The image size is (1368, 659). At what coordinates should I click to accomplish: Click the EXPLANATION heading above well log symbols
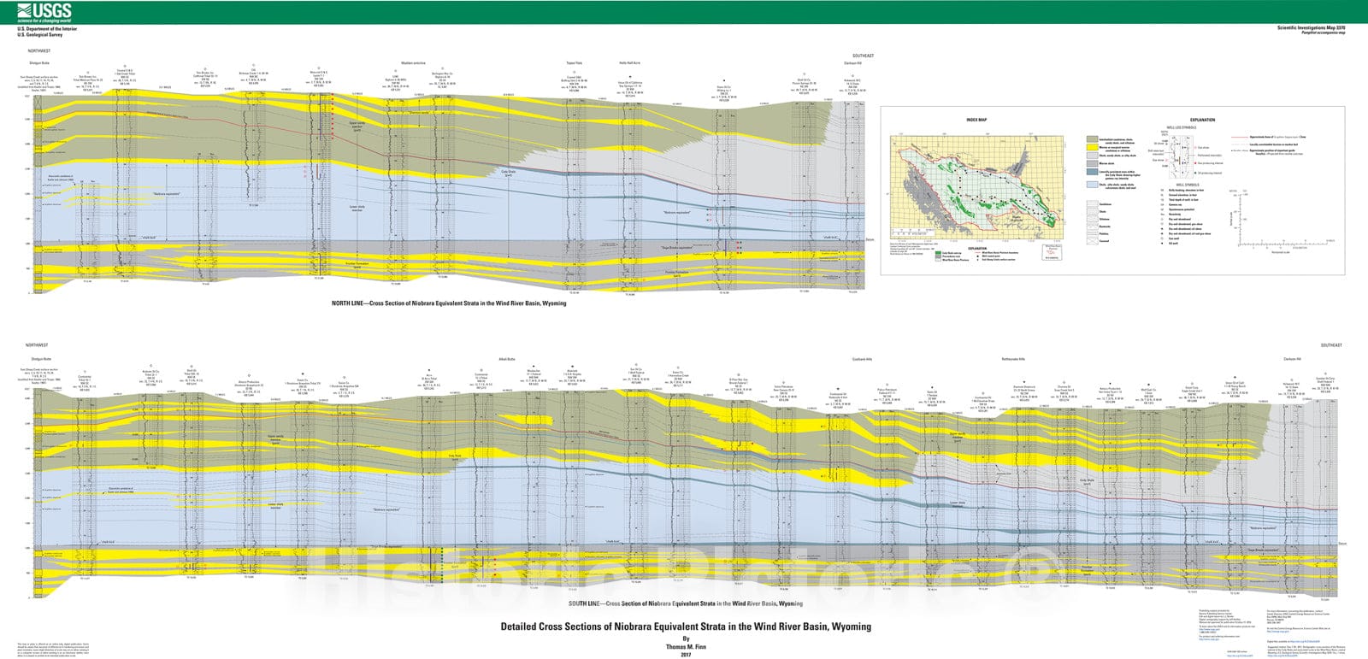(x=1202, y=120)
